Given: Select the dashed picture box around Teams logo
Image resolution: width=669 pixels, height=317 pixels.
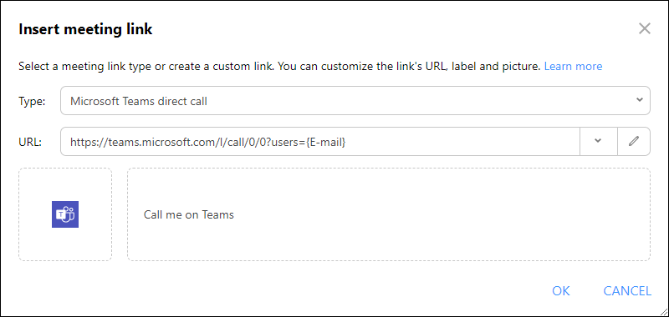Looking at the screenshot, I should pos(65,214).
